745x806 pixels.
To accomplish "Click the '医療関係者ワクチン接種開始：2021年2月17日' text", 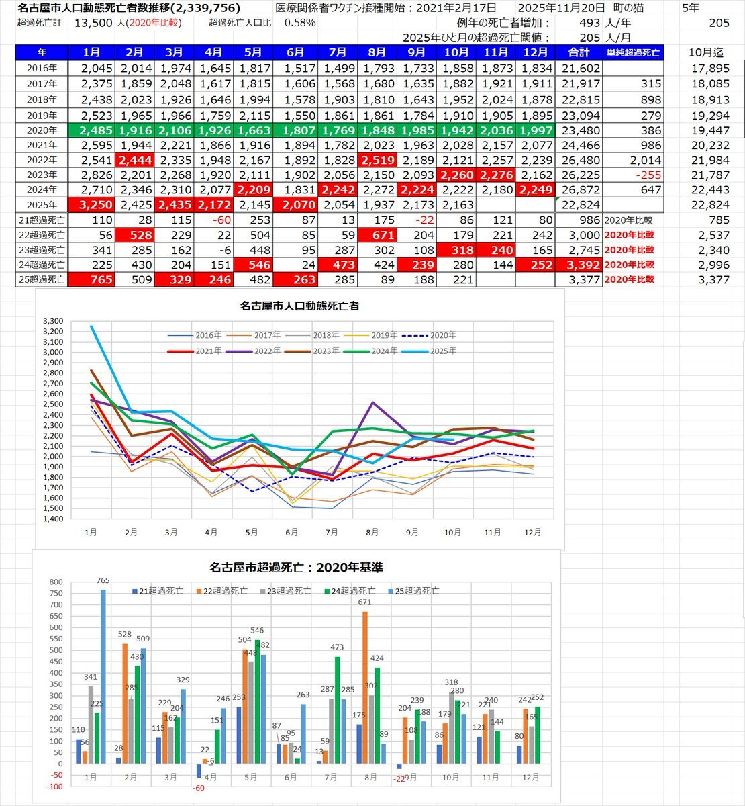I will [386, 8].
